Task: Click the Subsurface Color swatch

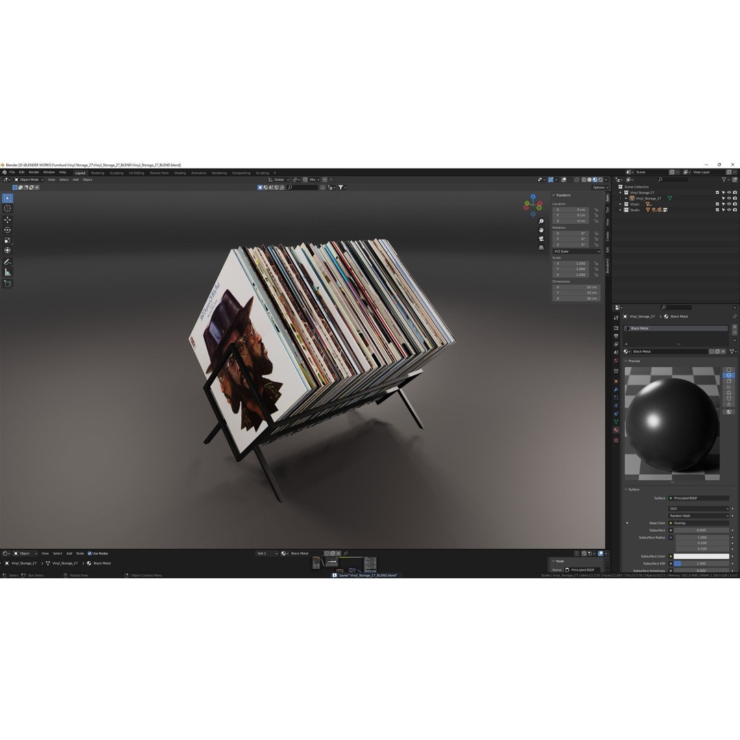Action: [702, 556]
